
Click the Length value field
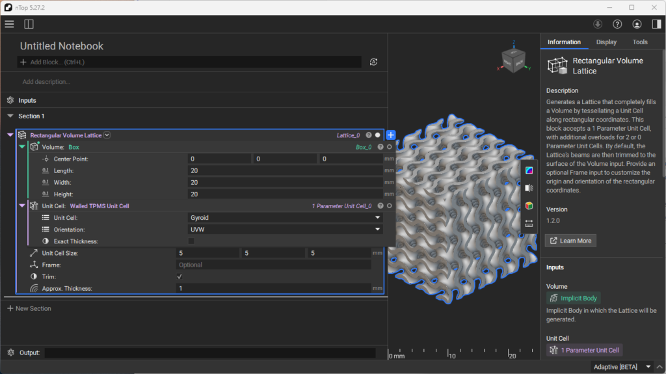pyautogui.click(x=285, y=170)
